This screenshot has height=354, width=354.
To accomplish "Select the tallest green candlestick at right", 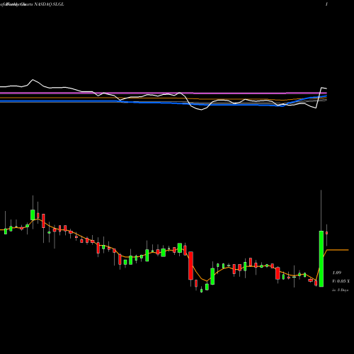I will (x=321, y=258).
